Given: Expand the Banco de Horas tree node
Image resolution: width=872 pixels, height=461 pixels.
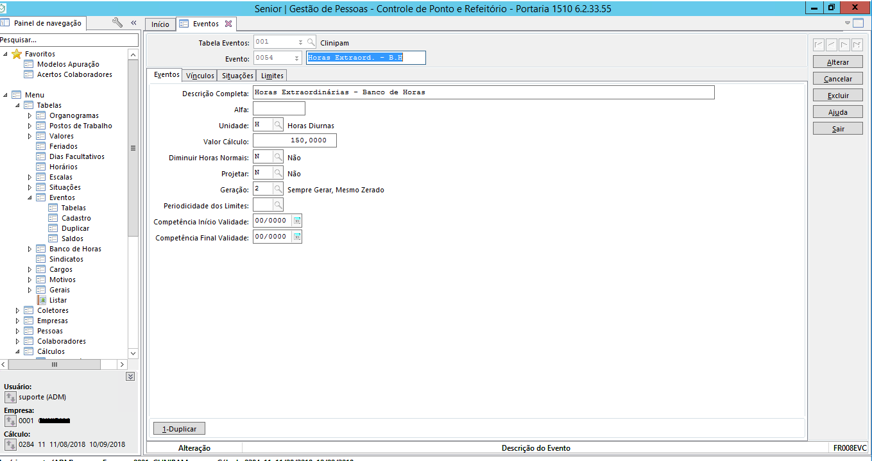Looking at the screenshot, I should pos(30,249).
